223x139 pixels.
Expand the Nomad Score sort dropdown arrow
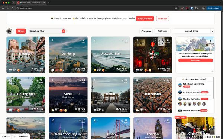coord(213,31)
